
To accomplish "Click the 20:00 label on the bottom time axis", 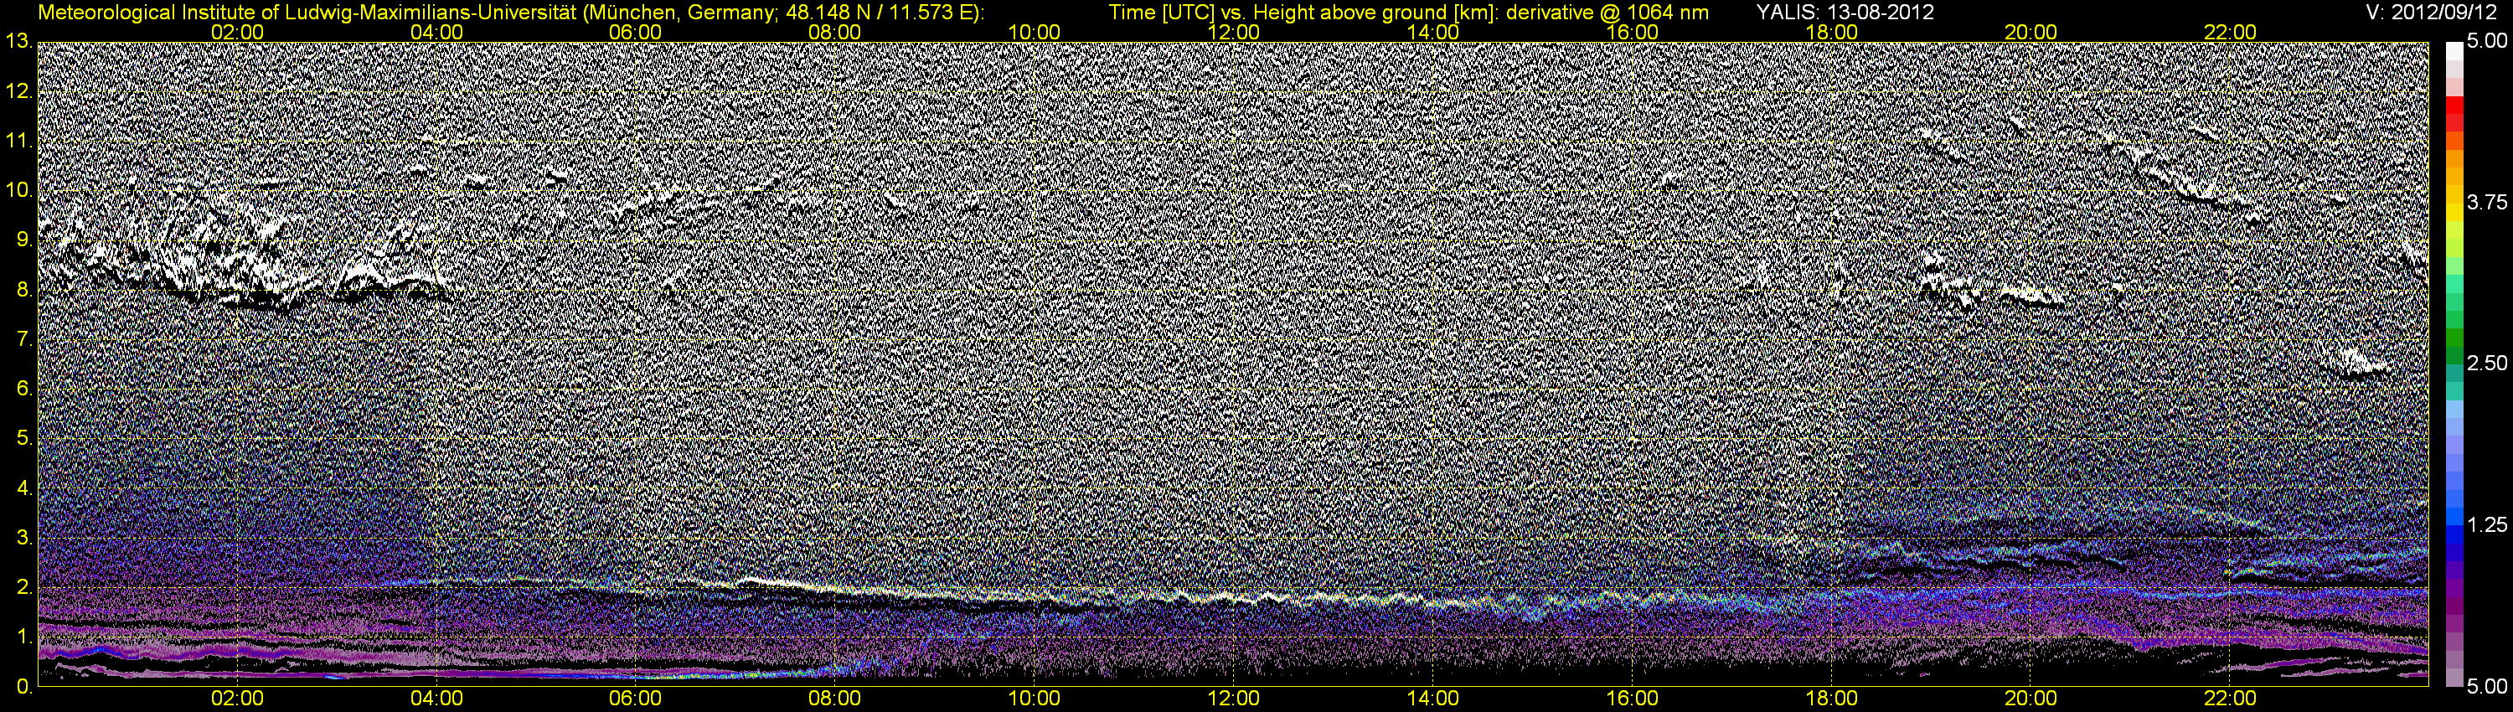I will pos(2031,699).
